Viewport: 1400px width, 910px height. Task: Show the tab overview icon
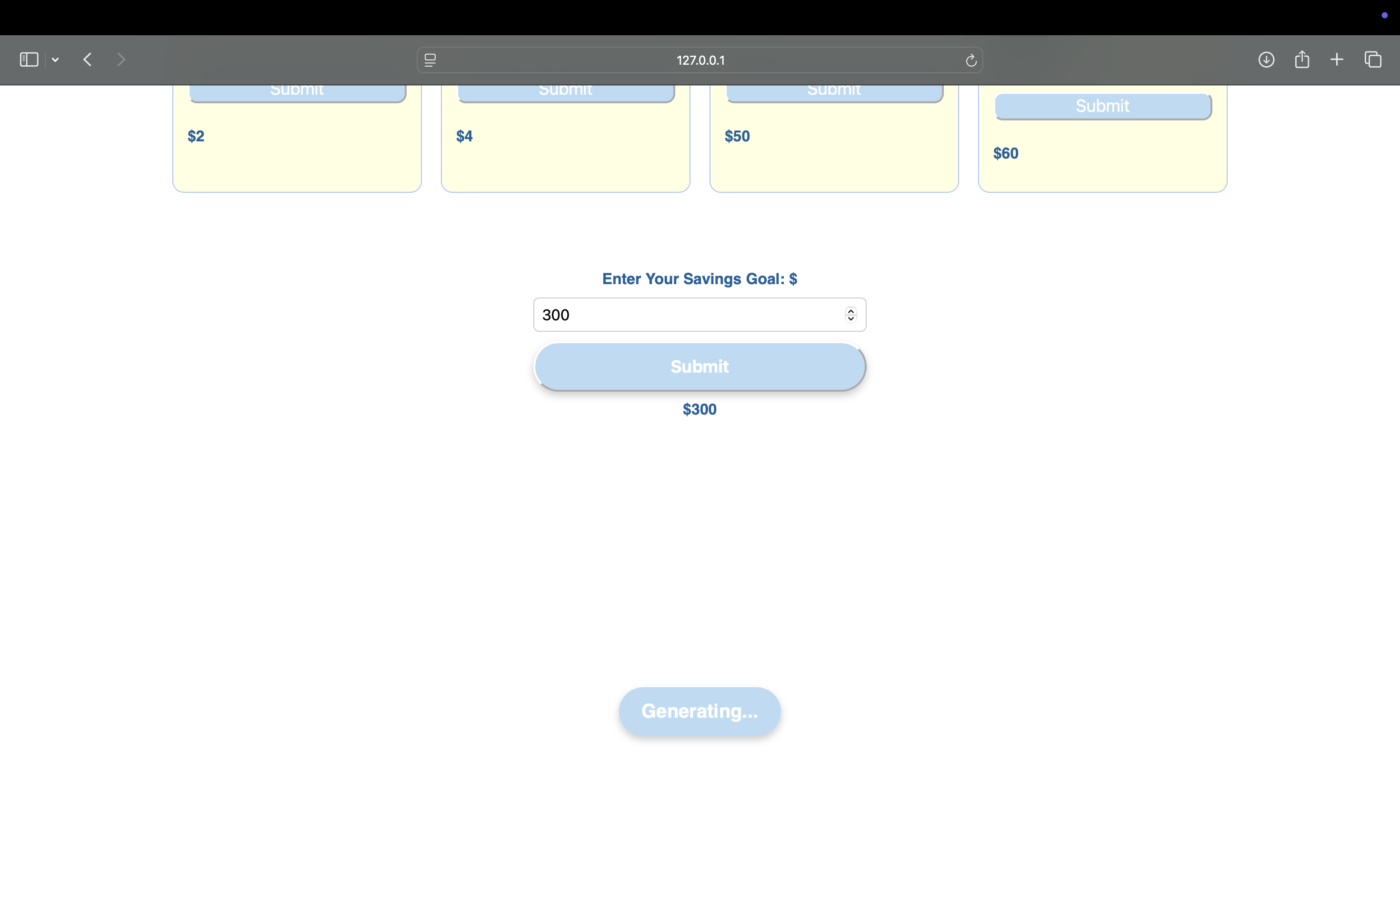1373,59
